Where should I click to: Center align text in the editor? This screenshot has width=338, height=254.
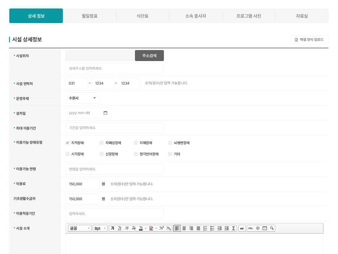tap(184, 228)
